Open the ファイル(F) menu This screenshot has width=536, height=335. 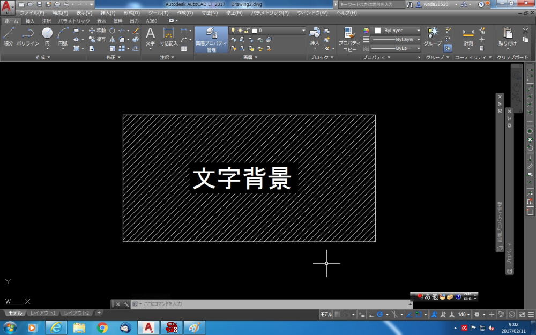click(x=32, y=13)
